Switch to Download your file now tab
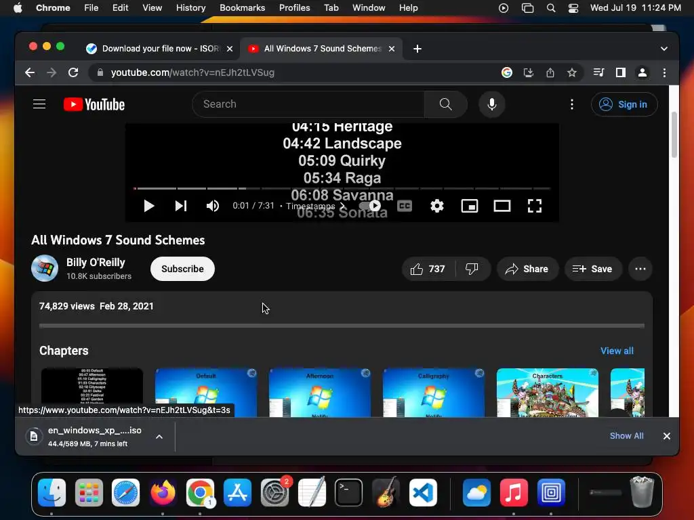694x520 pixels. coord(160,49)
